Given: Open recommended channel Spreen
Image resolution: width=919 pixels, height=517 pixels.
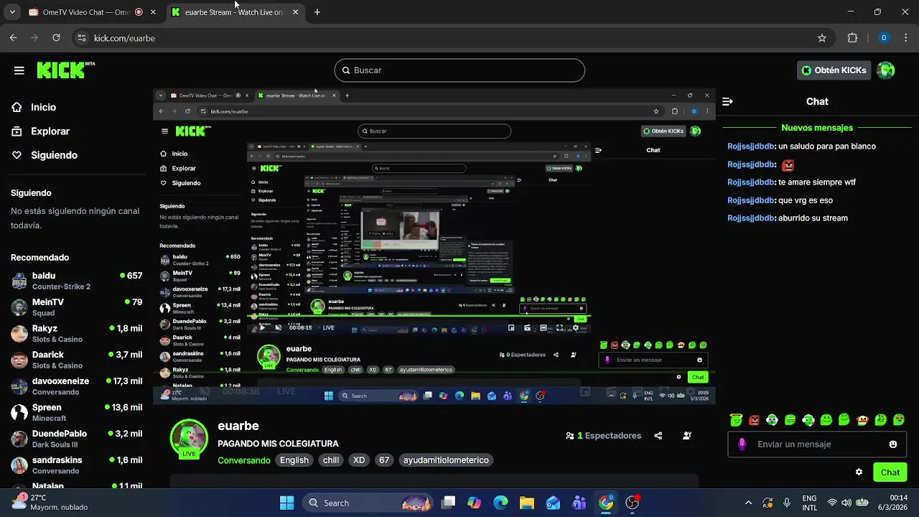Looking at the screenshot, I should pos(76,413).
